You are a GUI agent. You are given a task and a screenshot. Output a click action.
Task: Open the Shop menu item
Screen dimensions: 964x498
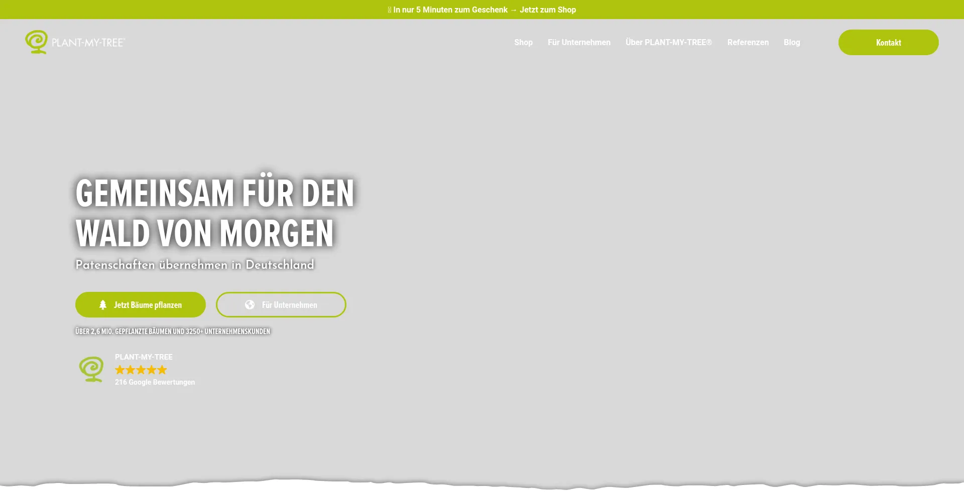[x=523, y=42]
